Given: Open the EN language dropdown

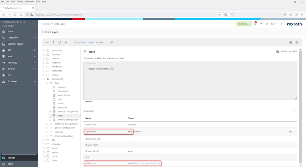Looking at the screenshot, I should coord(274,24).
